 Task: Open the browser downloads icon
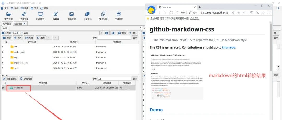coord(263,13)
